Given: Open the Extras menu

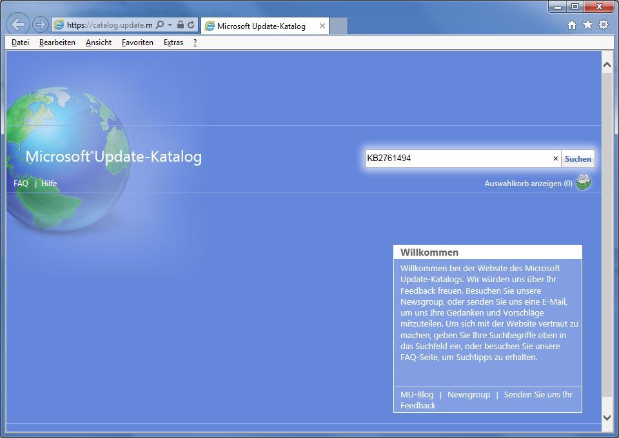Looking at the screenshot, I should pos(173,43).
